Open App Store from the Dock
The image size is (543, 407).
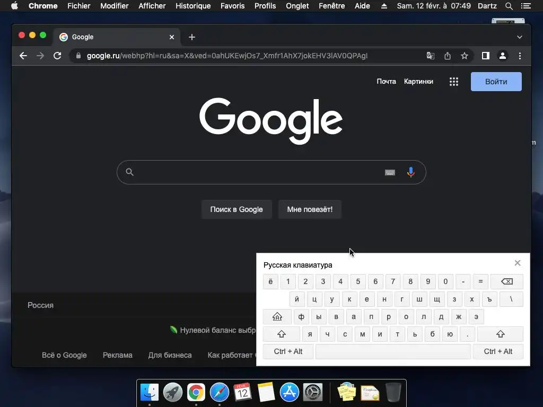tap(289, 392)
